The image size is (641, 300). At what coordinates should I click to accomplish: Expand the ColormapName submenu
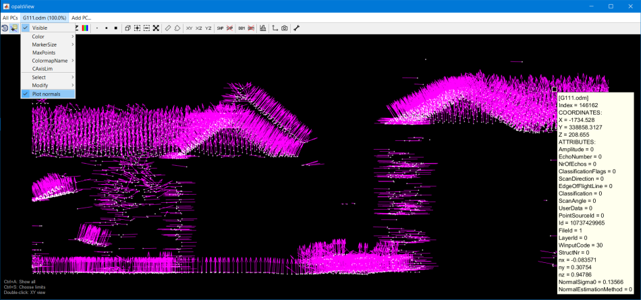(48, 61)
